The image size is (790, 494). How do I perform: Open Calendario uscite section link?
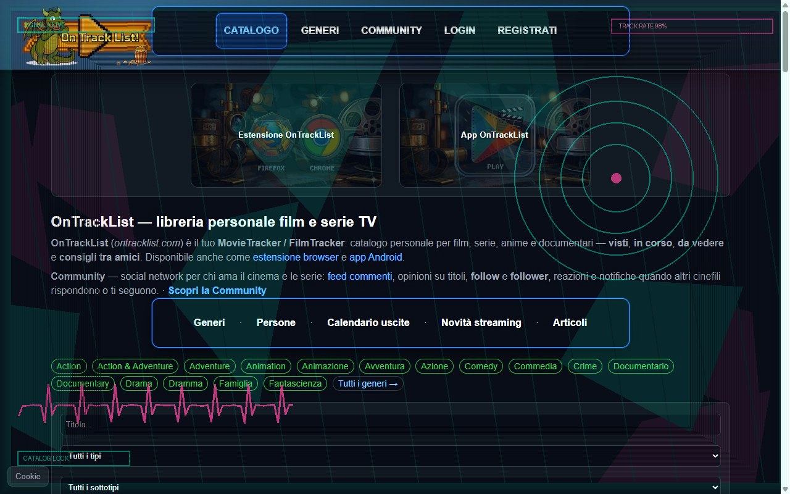click(368, 322)
